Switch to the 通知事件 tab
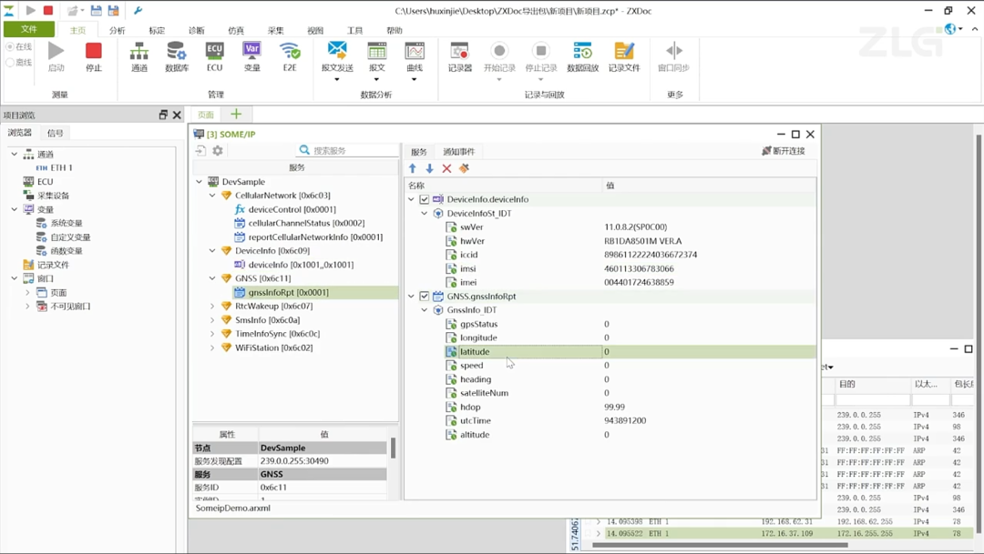The height and width of the screenshot is (554, 984). pyautogui.click(x=458, y=152)
